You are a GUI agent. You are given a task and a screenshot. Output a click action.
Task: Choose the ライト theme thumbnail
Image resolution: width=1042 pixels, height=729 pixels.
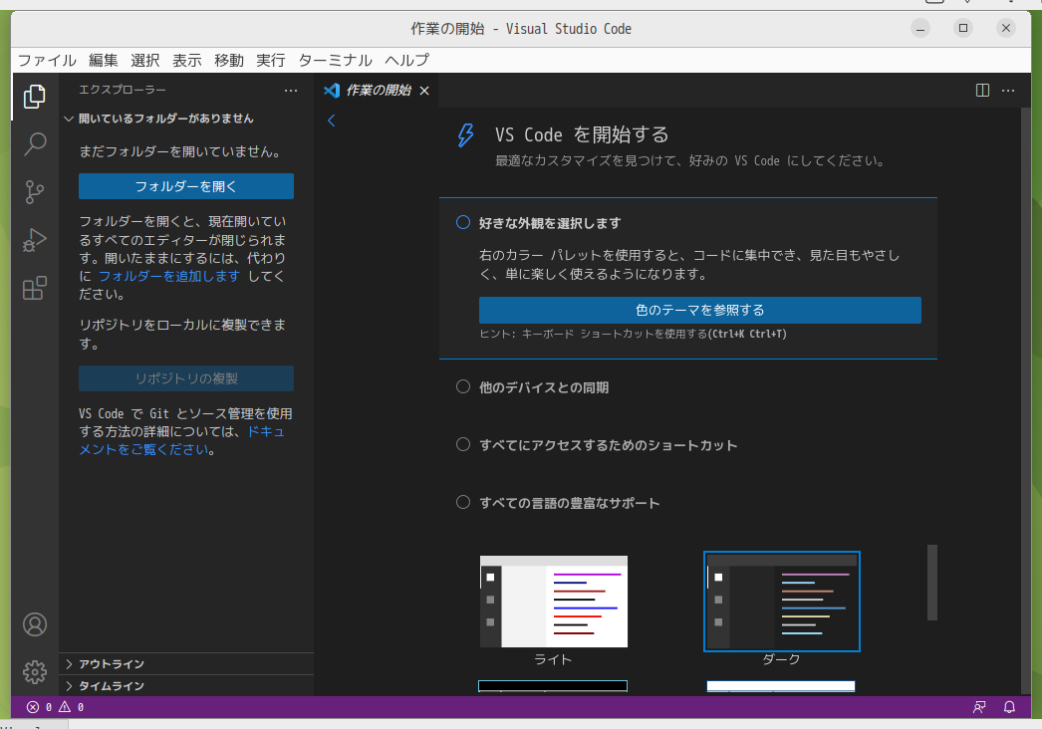554,602
